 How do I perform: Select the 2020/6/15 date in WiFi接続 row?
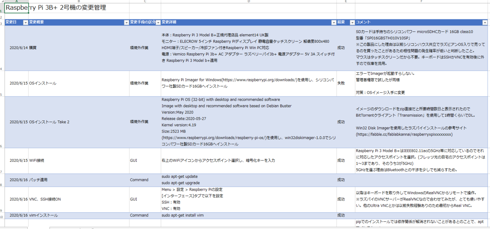[16, 161]
